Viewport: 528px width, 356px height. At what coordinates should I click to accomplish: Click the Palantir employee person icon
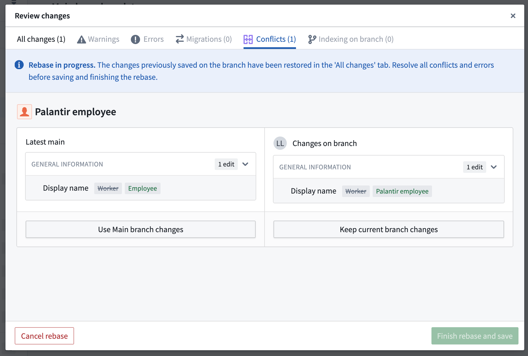24,111
